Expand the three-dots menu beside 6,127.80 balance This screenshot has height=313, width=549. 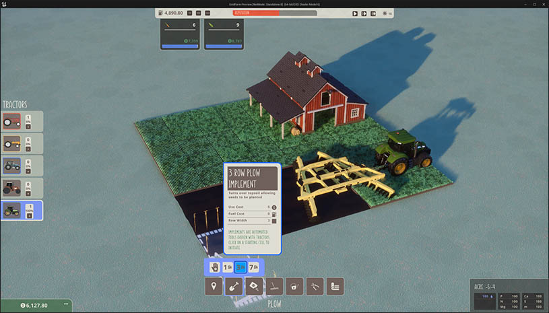[66, 305]
